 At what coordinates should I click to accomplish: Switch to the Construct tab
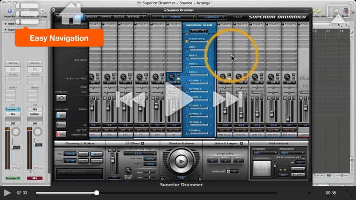[65, 17]
